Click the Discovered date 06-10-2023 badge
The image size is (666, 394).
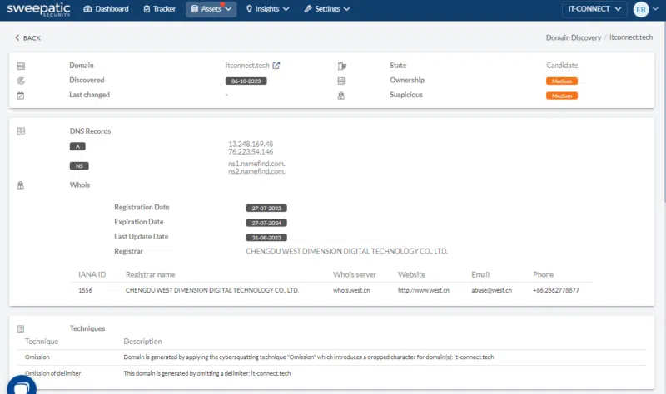coord(246,81)
